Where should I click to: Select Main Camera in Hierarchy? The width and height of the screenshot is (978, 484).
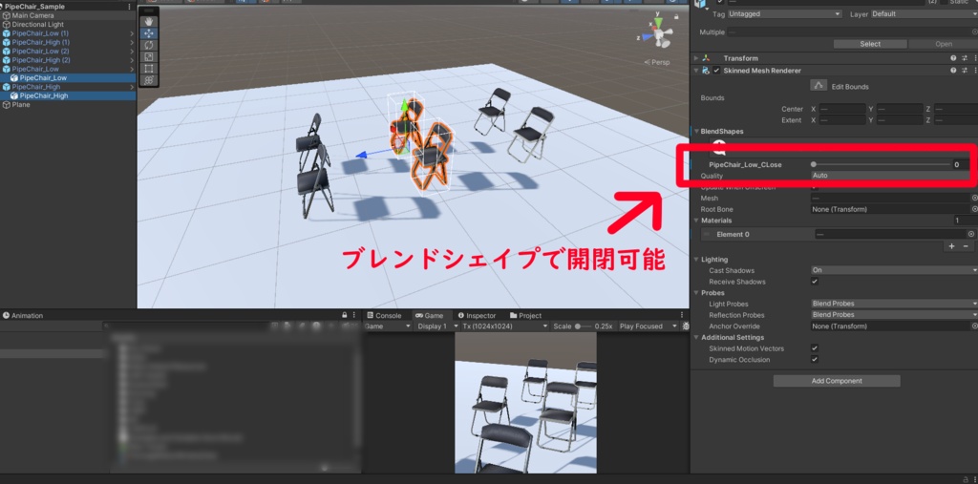(x=32, y=15)
